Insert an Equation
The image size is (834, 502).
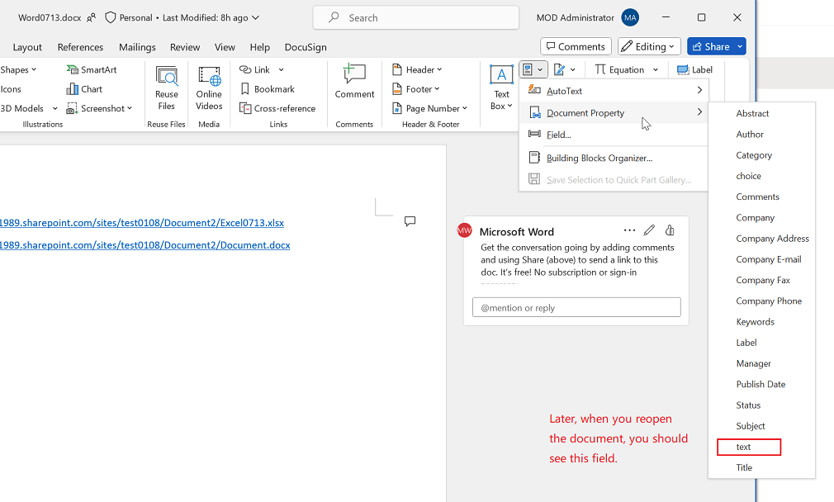click(x=619, y=69)
